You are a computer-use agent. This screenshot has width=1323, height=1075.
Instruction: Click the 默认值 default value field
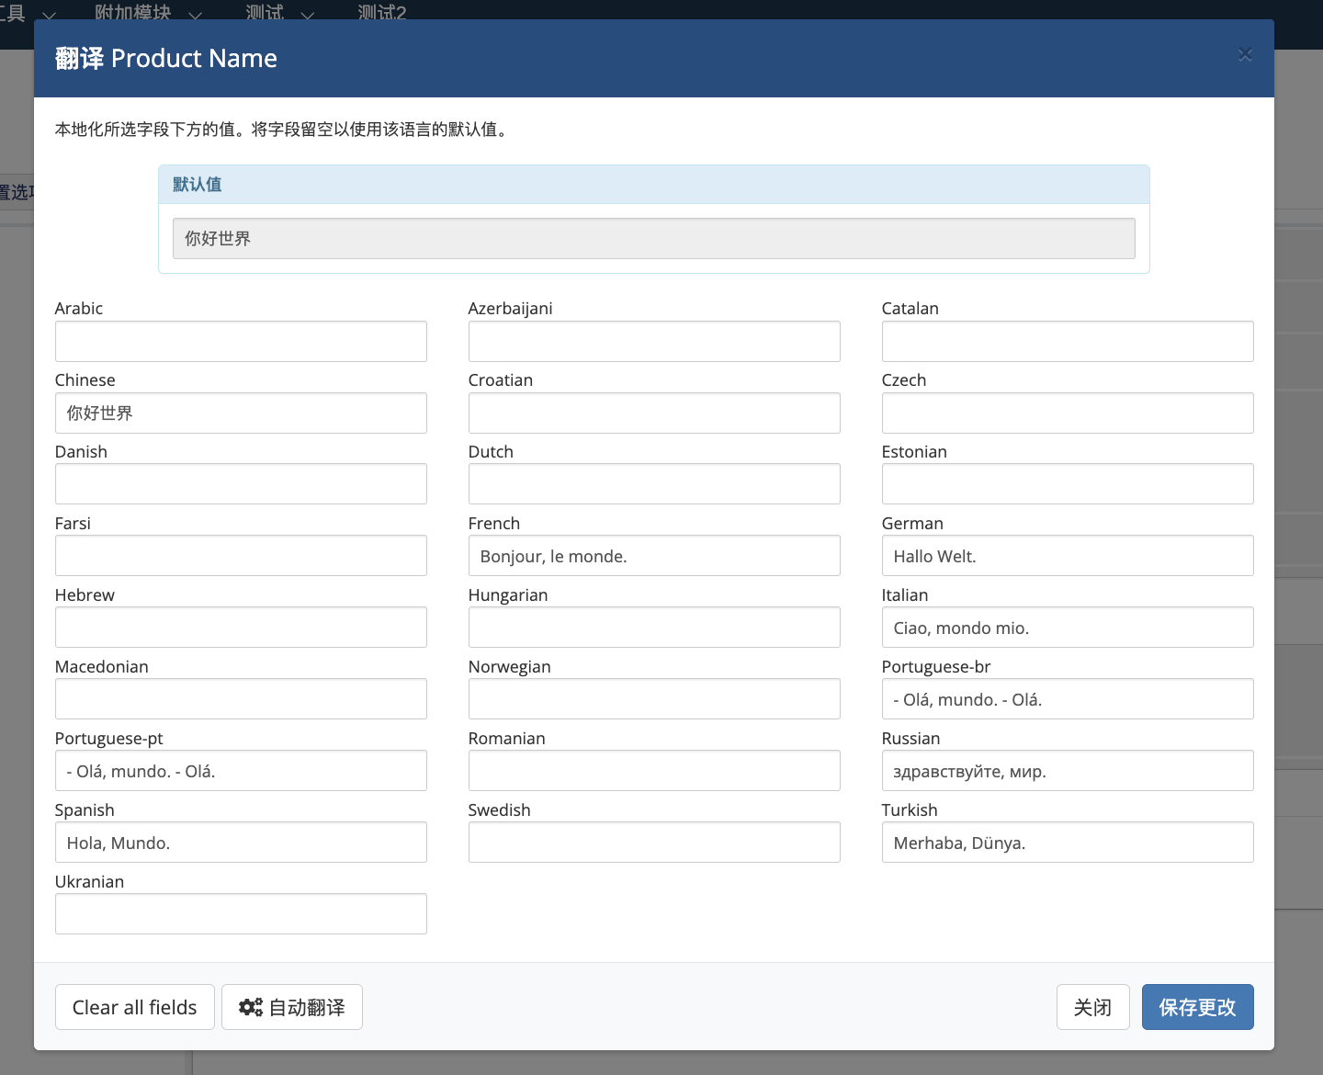(654, 238)
